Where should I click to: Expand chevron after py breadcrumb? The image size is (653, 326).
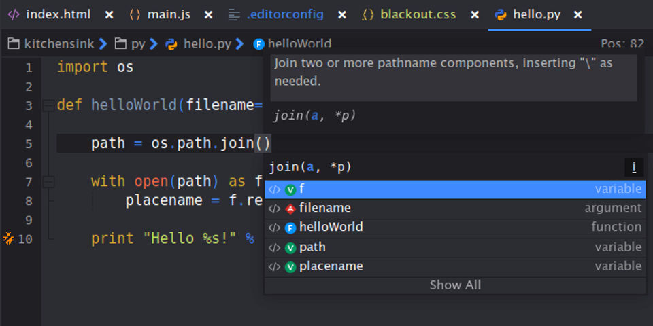point(154,43)
